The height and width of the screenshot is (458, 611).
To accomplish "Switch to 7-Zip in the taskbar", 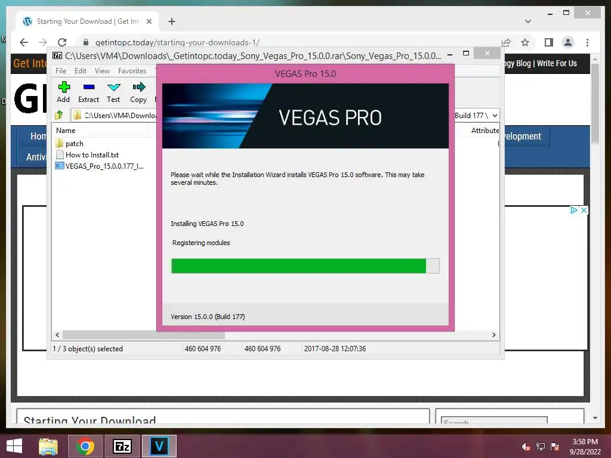I will tap(122, 446).
